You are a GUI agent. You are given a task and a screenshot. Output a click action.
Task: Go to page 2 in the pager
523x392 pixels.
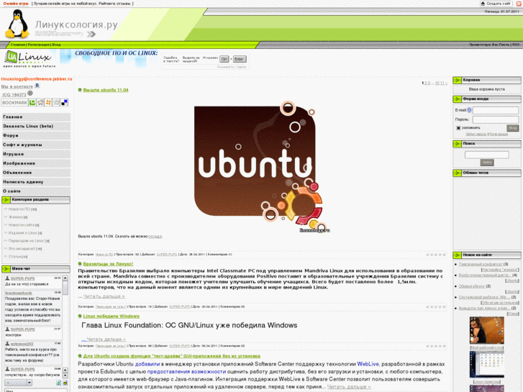point(426,83)
